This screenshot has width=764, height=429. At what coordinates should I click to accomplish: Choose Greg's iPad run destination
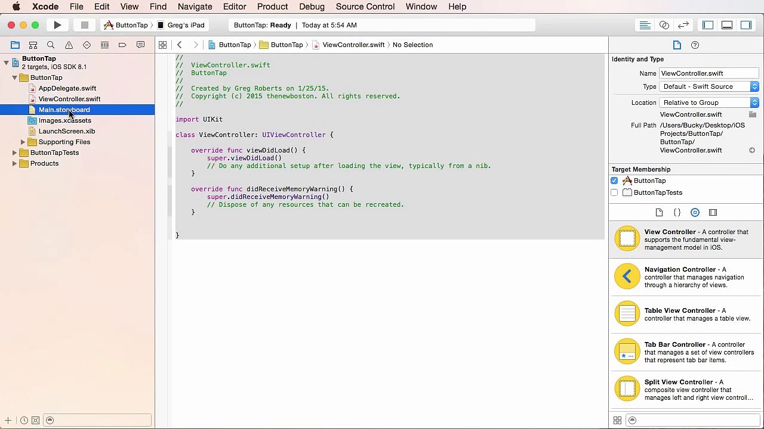pos(181,25)
